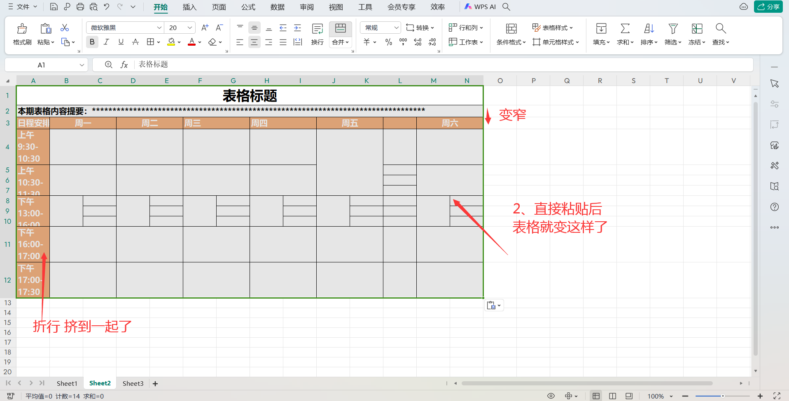Toggle Underline formatting

[121, 42]
